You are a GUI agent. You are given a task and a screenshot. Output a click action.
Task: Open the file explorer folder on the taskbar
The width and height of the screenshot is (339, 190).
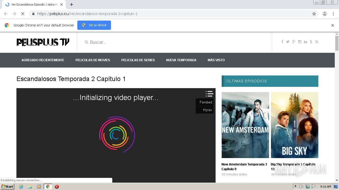[x=30, y=187]
